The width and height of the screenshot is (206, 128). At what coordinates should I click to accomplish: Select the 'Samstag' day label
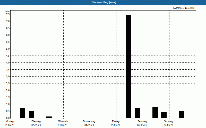click(x=142, y=121)
